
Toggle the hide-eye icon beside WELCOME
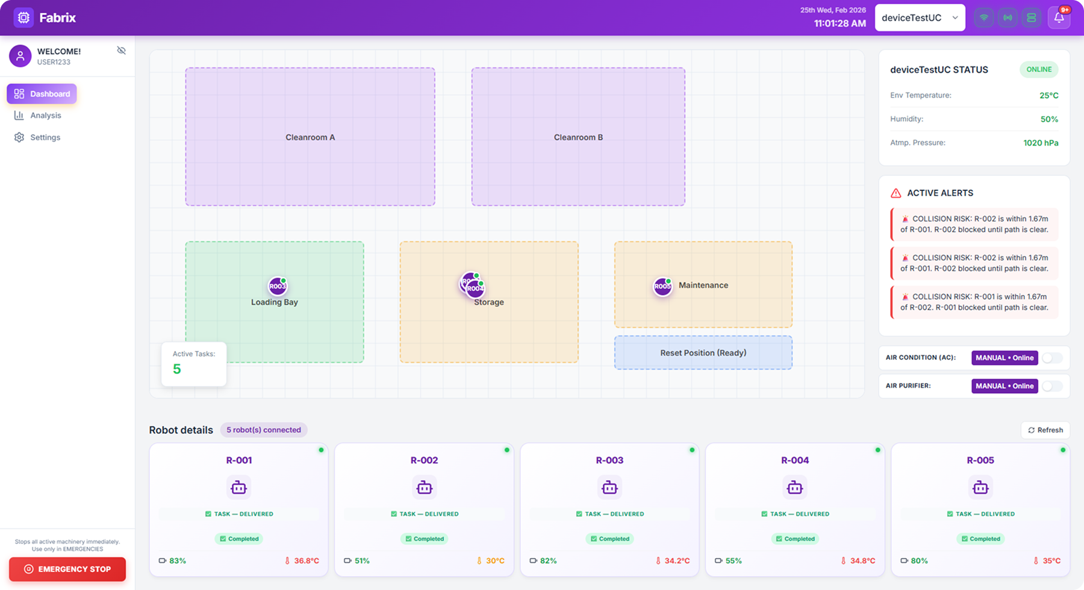click(121, 51)
